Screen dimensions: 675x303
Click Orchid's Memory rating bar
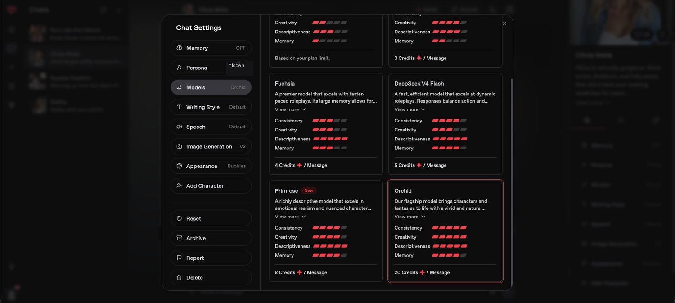pyautogui.click(x=449, y=255)
